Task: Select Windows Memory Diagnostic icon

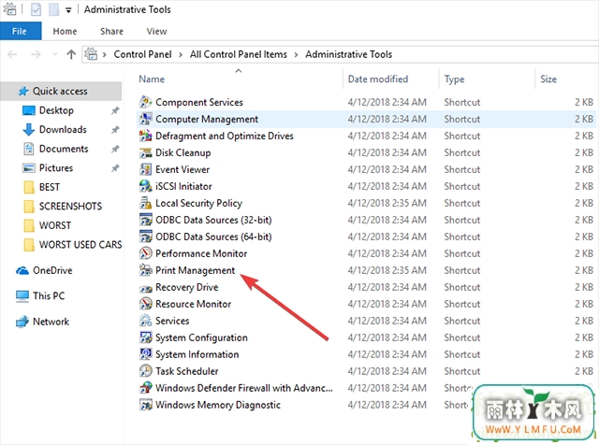Action: pyautogui.click(x=146, y=405)
